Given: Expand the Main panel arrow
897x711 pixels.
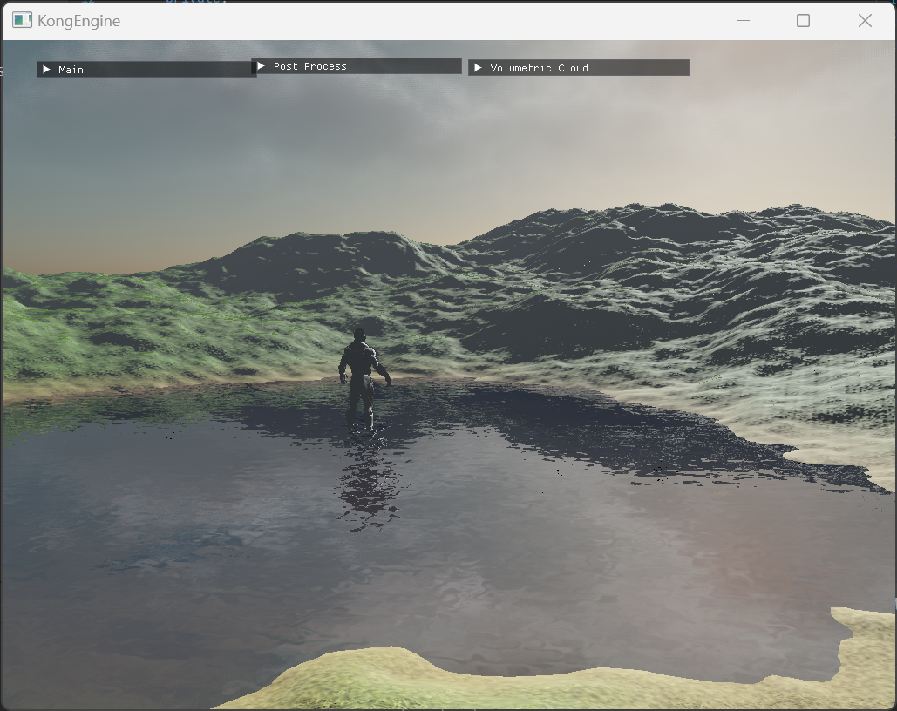Looking at the screenshot, I should coord(47,69).
